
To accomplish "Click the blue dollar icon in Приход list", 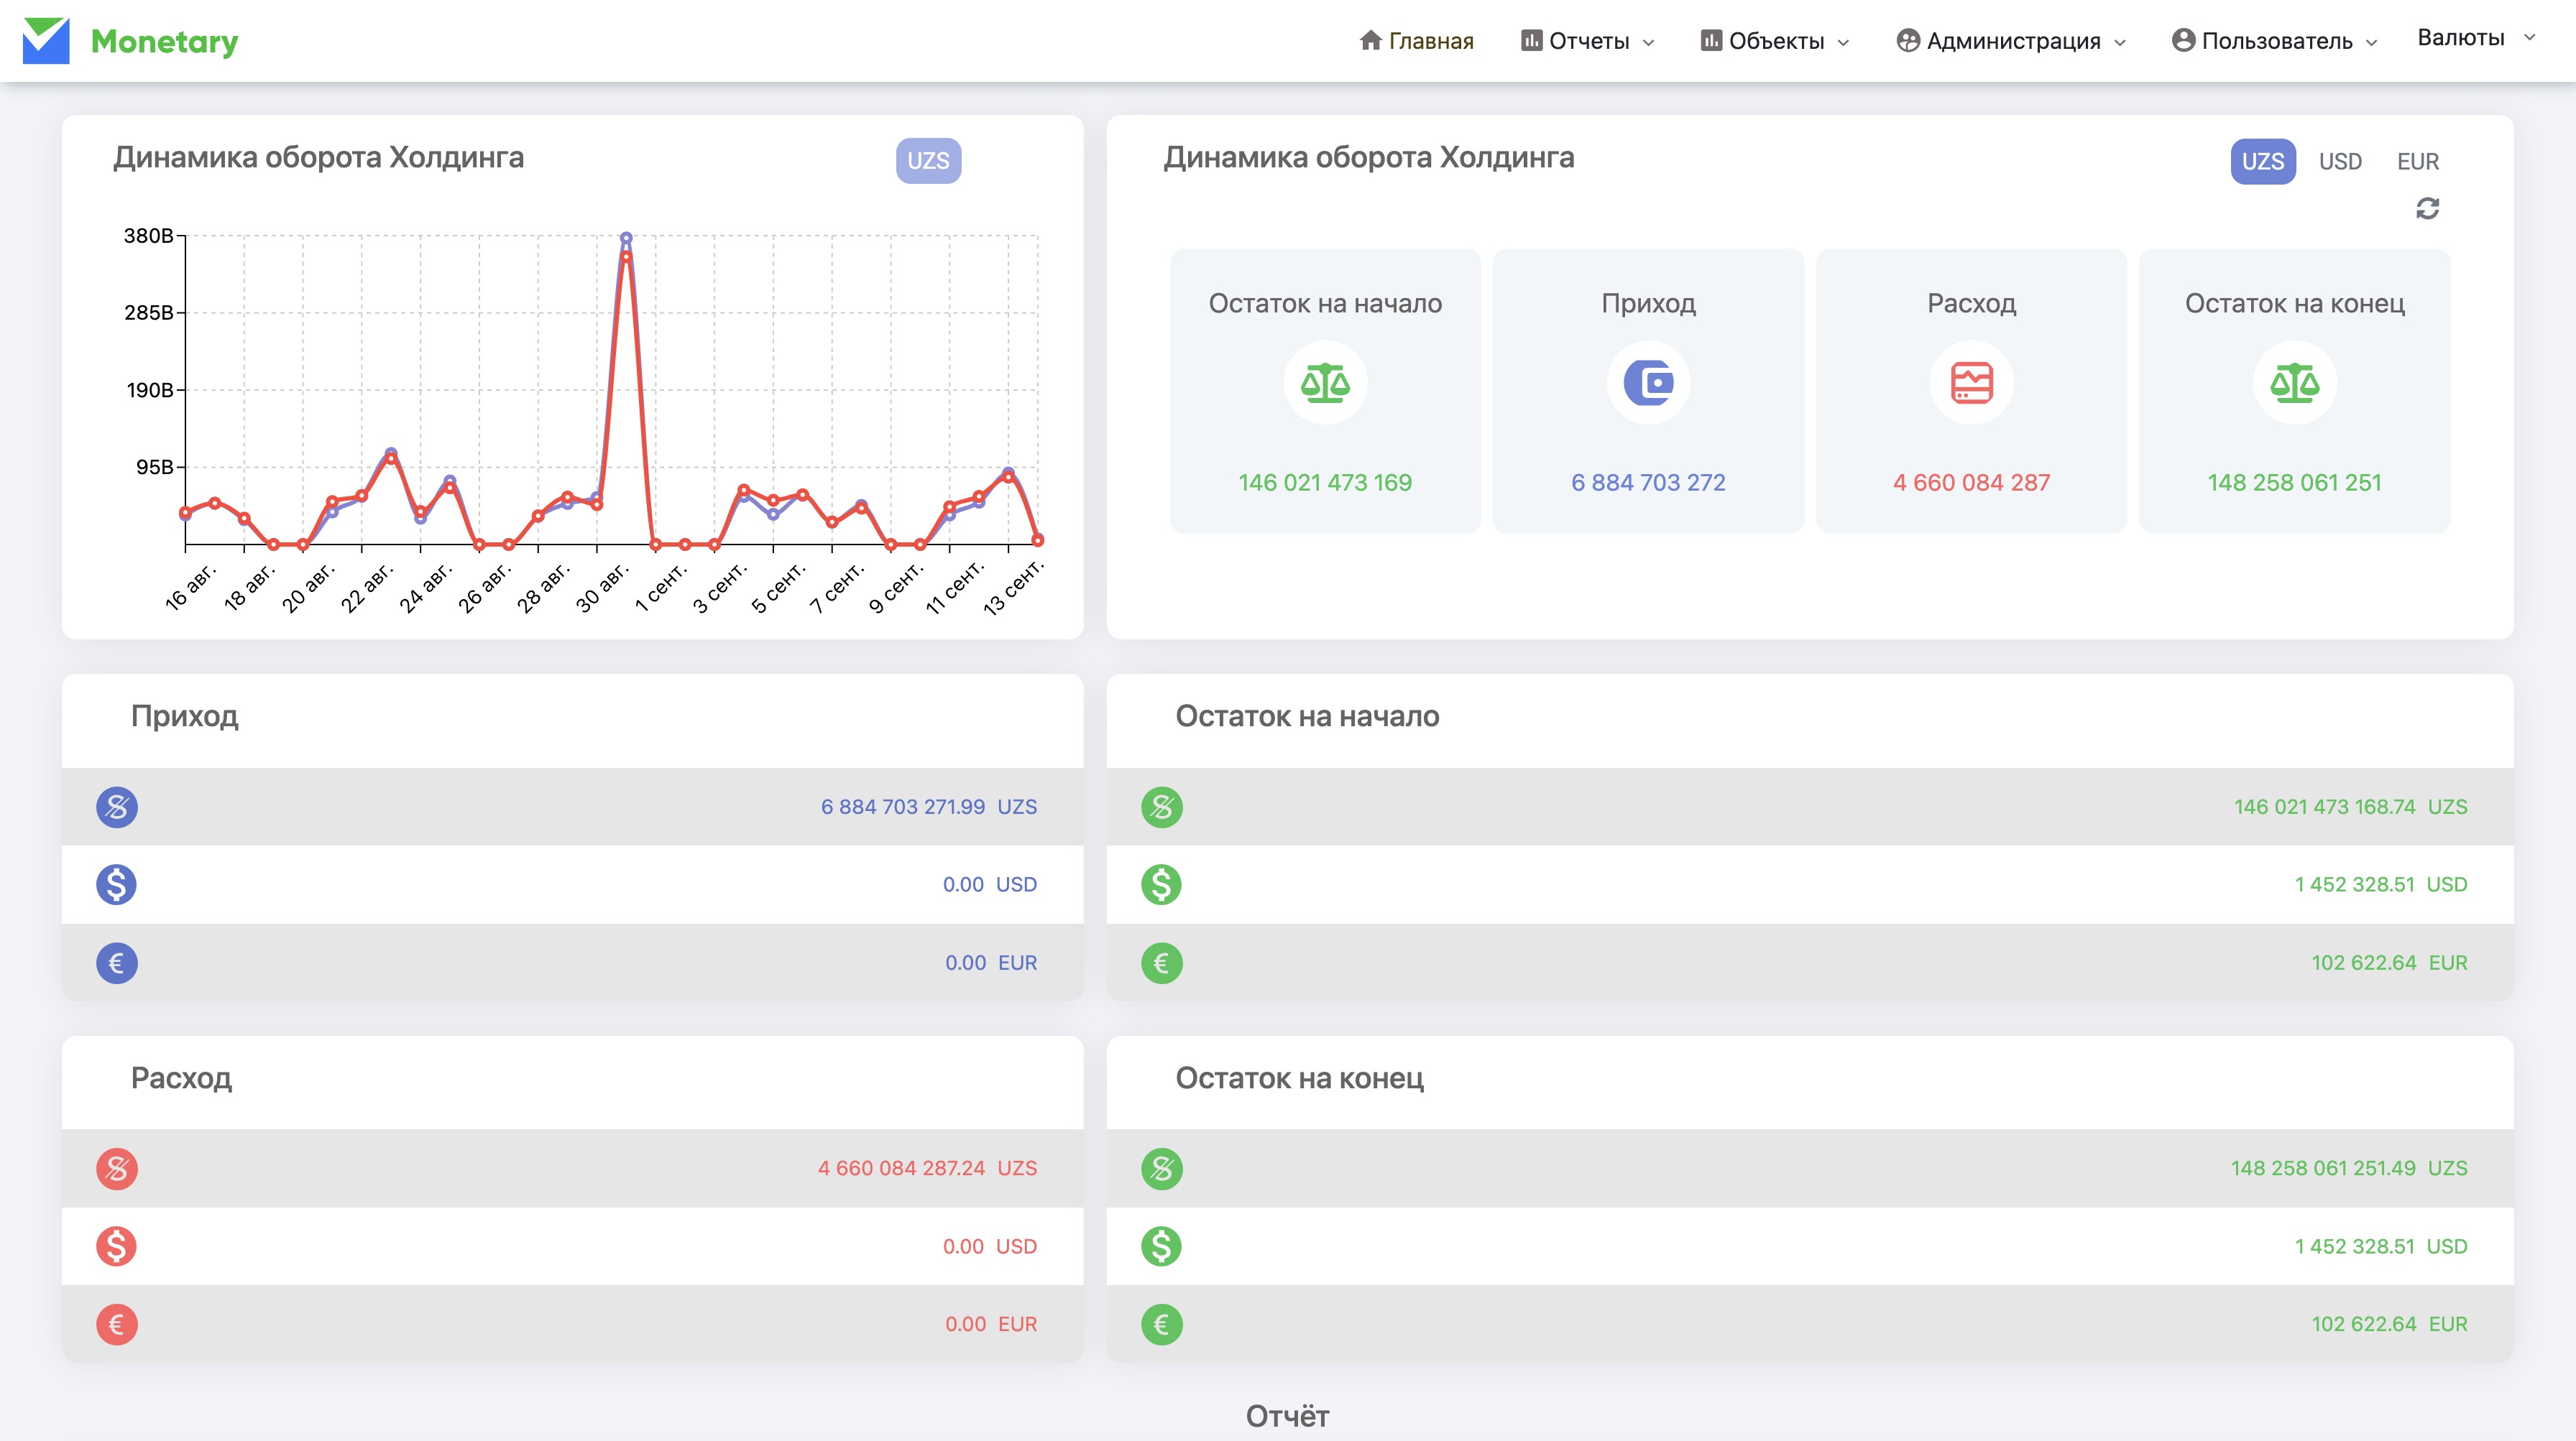I will coord(117,884).
